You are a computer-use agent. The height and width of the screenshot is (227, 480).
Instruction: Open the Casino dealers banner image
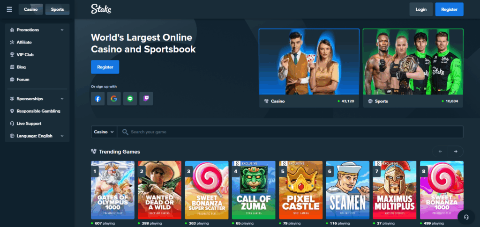pyautogui.click(x=309, y=62)
